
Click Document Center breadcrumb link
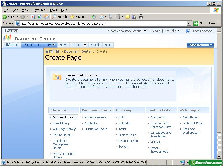(x=78, y=51)
